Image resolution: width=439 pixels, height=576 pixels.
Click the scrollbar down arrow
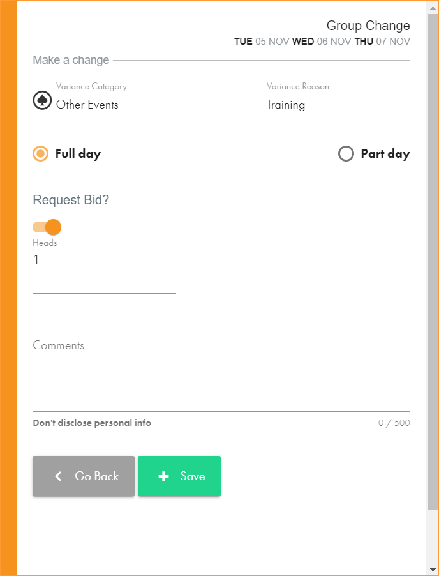click(x=433, y=570)
